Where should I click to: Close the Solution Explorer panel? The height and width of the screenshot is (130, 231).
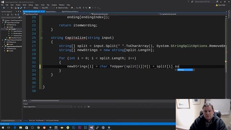(21, 12)
